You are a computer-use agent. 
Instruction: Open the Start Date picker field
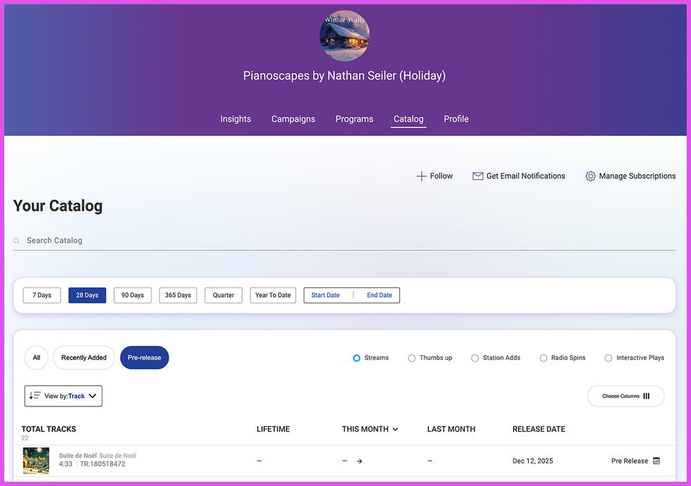325,295
